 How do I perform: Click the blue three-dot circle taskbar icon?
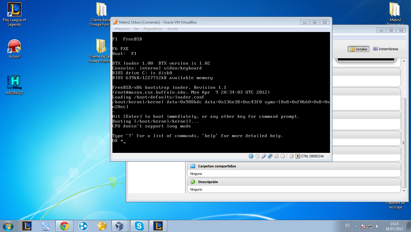tap(83, 226)
